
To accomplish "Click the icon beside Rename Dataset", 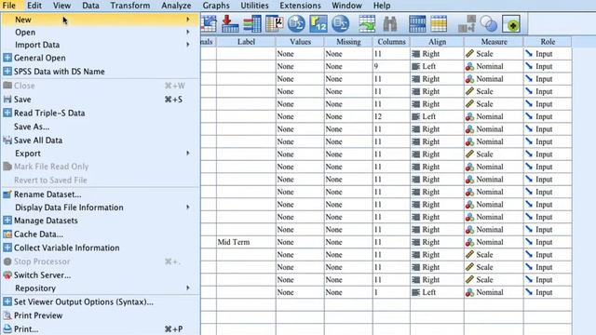I will (x=7, y=194).
